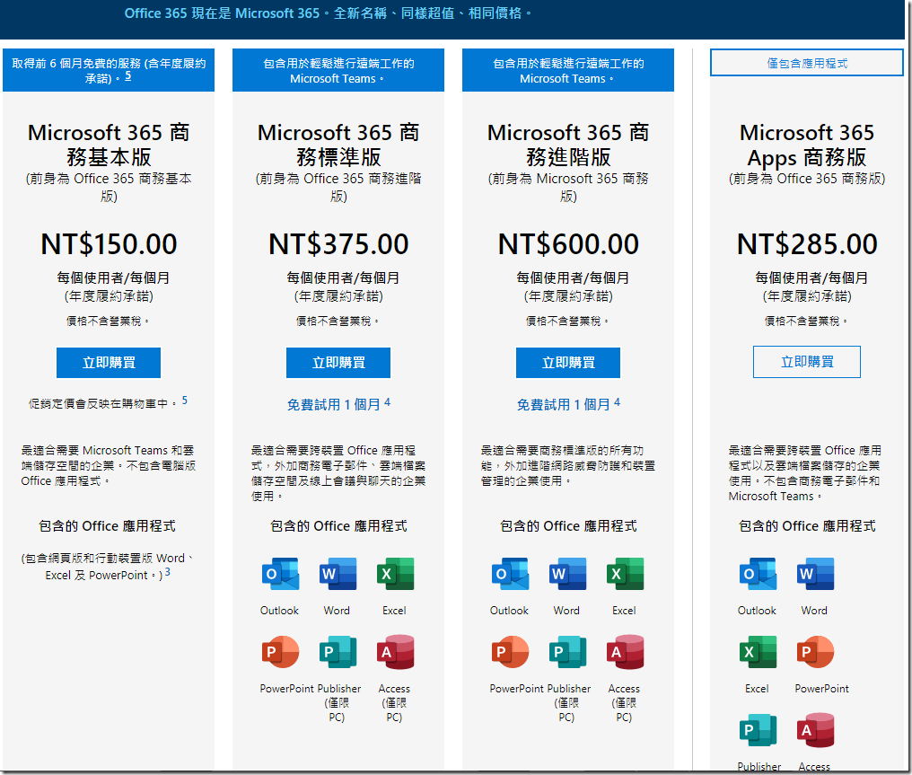912x775 pixels.
Task: Open footnote 5 beside 促銷定價會反映在購物車中
Action: pyautogui.click(x=184, y=401)
